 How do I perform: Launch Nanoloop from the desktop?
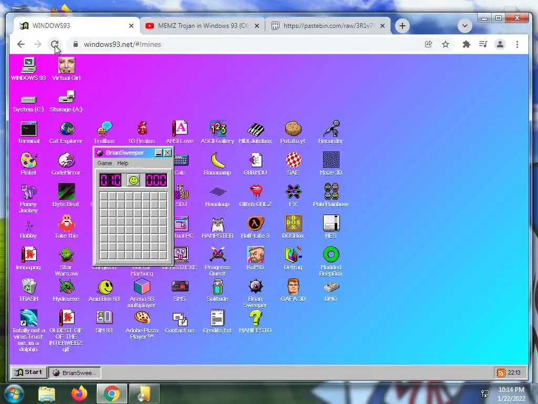click(x=217, y=196)
